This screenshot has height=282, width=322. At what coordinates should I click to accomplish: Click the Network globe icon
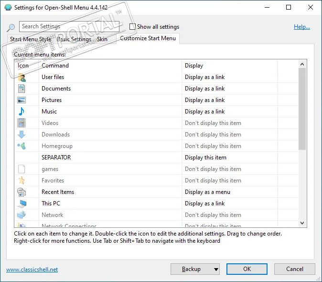pyautogui.click(x=21, y=215)
